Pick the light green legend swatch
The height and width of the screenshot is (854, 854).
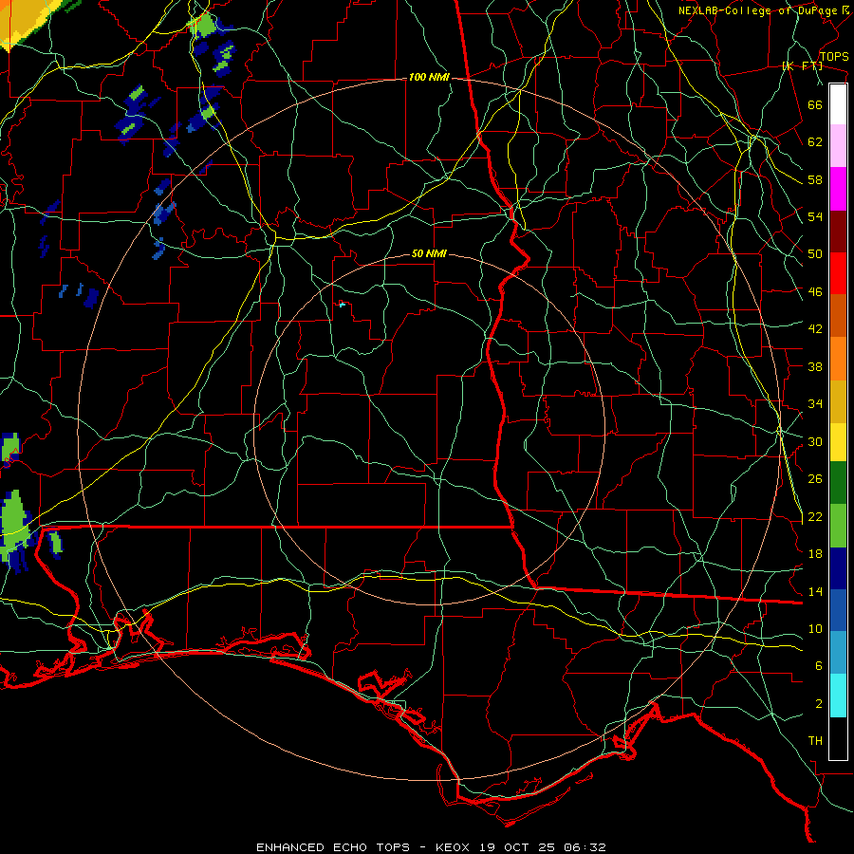(x=838, y=526)
